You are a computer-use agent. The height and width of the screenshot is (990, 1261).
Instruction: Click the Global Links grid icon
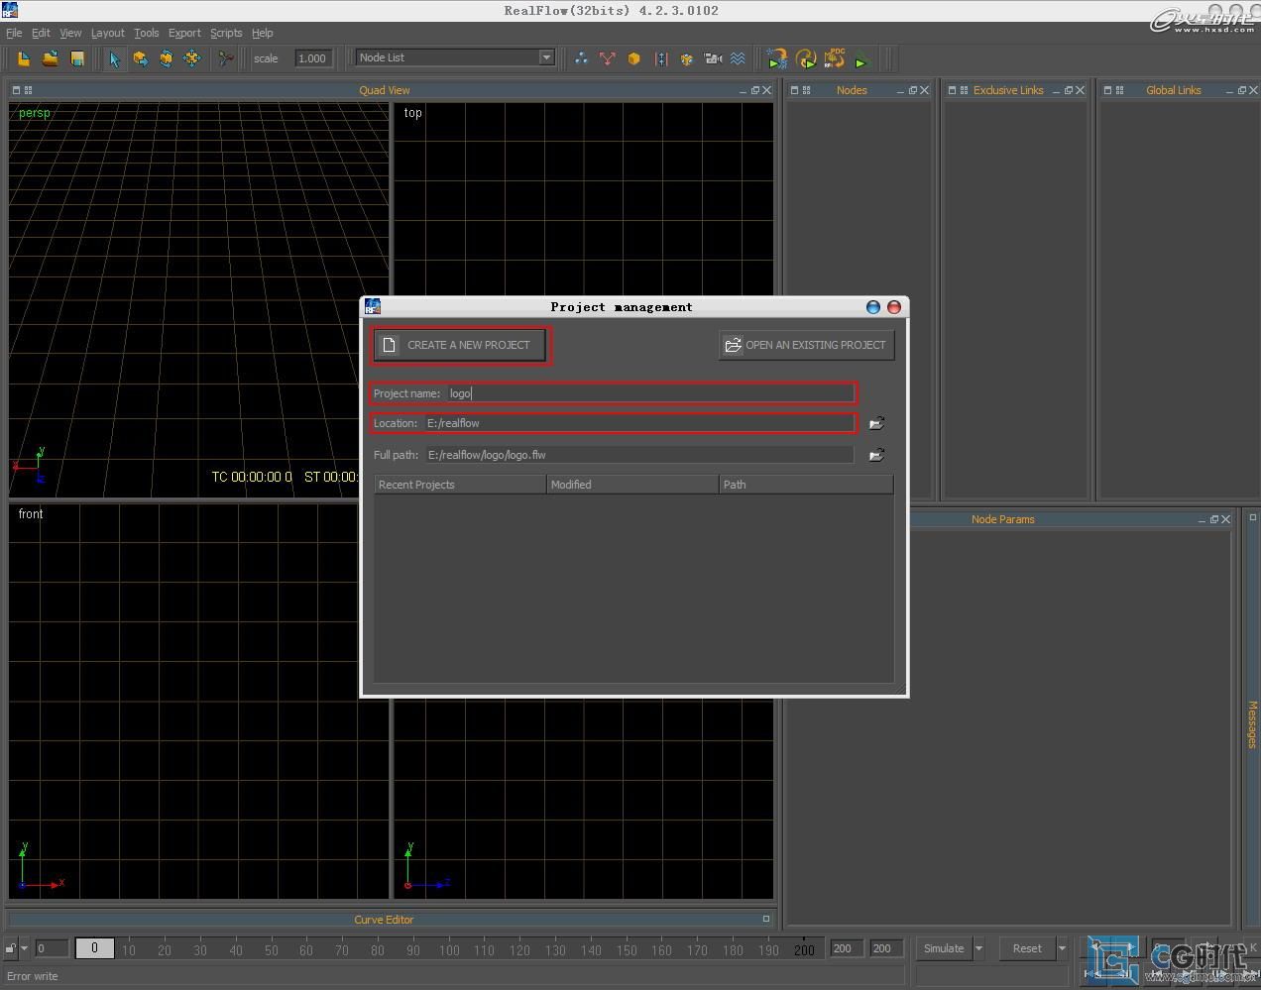(1119, 90)
